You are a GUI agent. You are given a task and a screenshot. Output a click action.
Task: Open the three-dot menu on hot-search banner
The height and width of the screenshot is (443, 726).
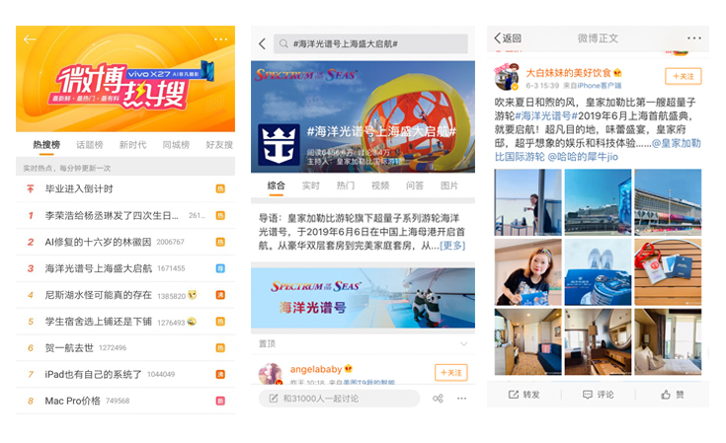(x=220, y=39)
